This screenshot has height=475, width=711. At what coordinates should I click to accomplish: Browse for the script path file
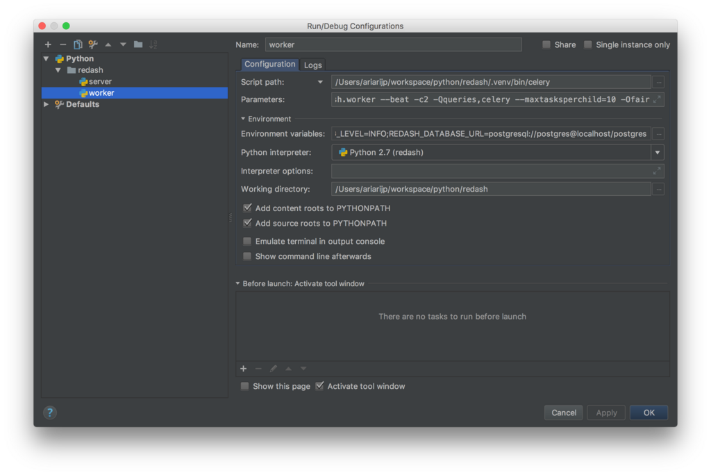pyautogui.click(x=658, y=81)
